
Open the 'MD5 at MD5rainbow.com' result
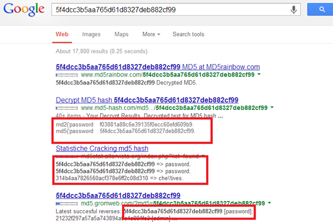pyautogui.click(x=158, y=67)
